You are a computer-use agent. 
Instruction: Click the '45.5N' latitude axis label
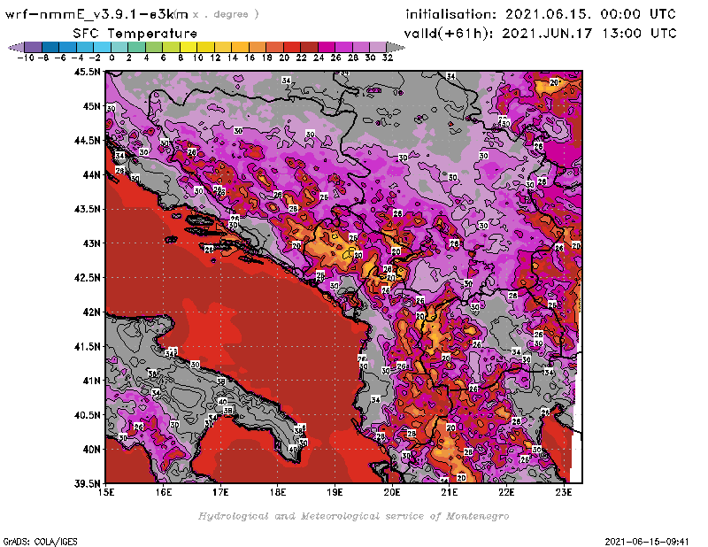[87, 72]
